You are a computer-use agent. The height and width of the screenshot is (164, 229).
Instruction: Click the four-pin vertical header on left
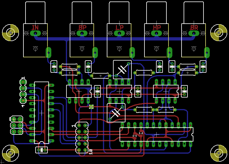[x=23, y=91]
